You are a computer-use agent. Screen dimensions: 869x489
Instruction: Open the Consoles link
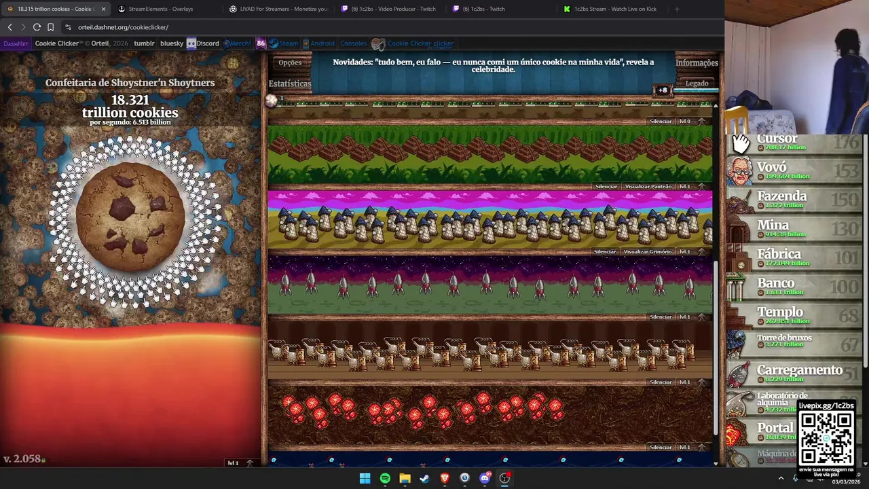(353, 43)
